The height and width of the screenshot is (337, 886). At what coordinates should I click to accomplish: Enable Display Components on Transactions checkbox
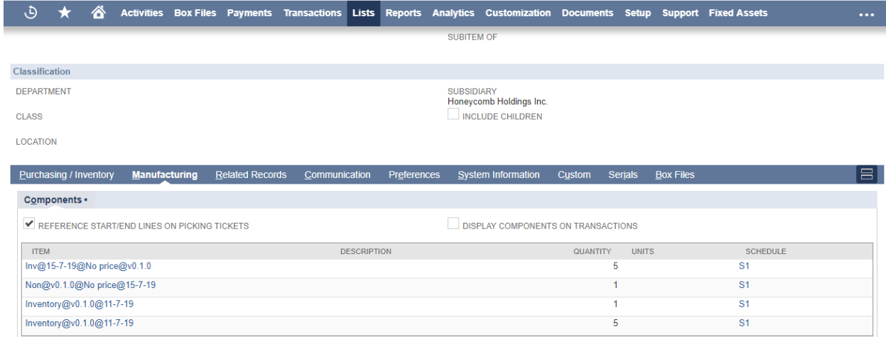[453, 226]
